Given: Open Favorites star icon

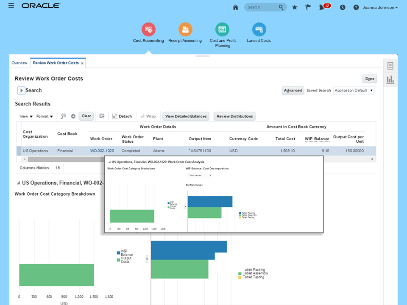Looking at the screenshot, I should 294,7.
